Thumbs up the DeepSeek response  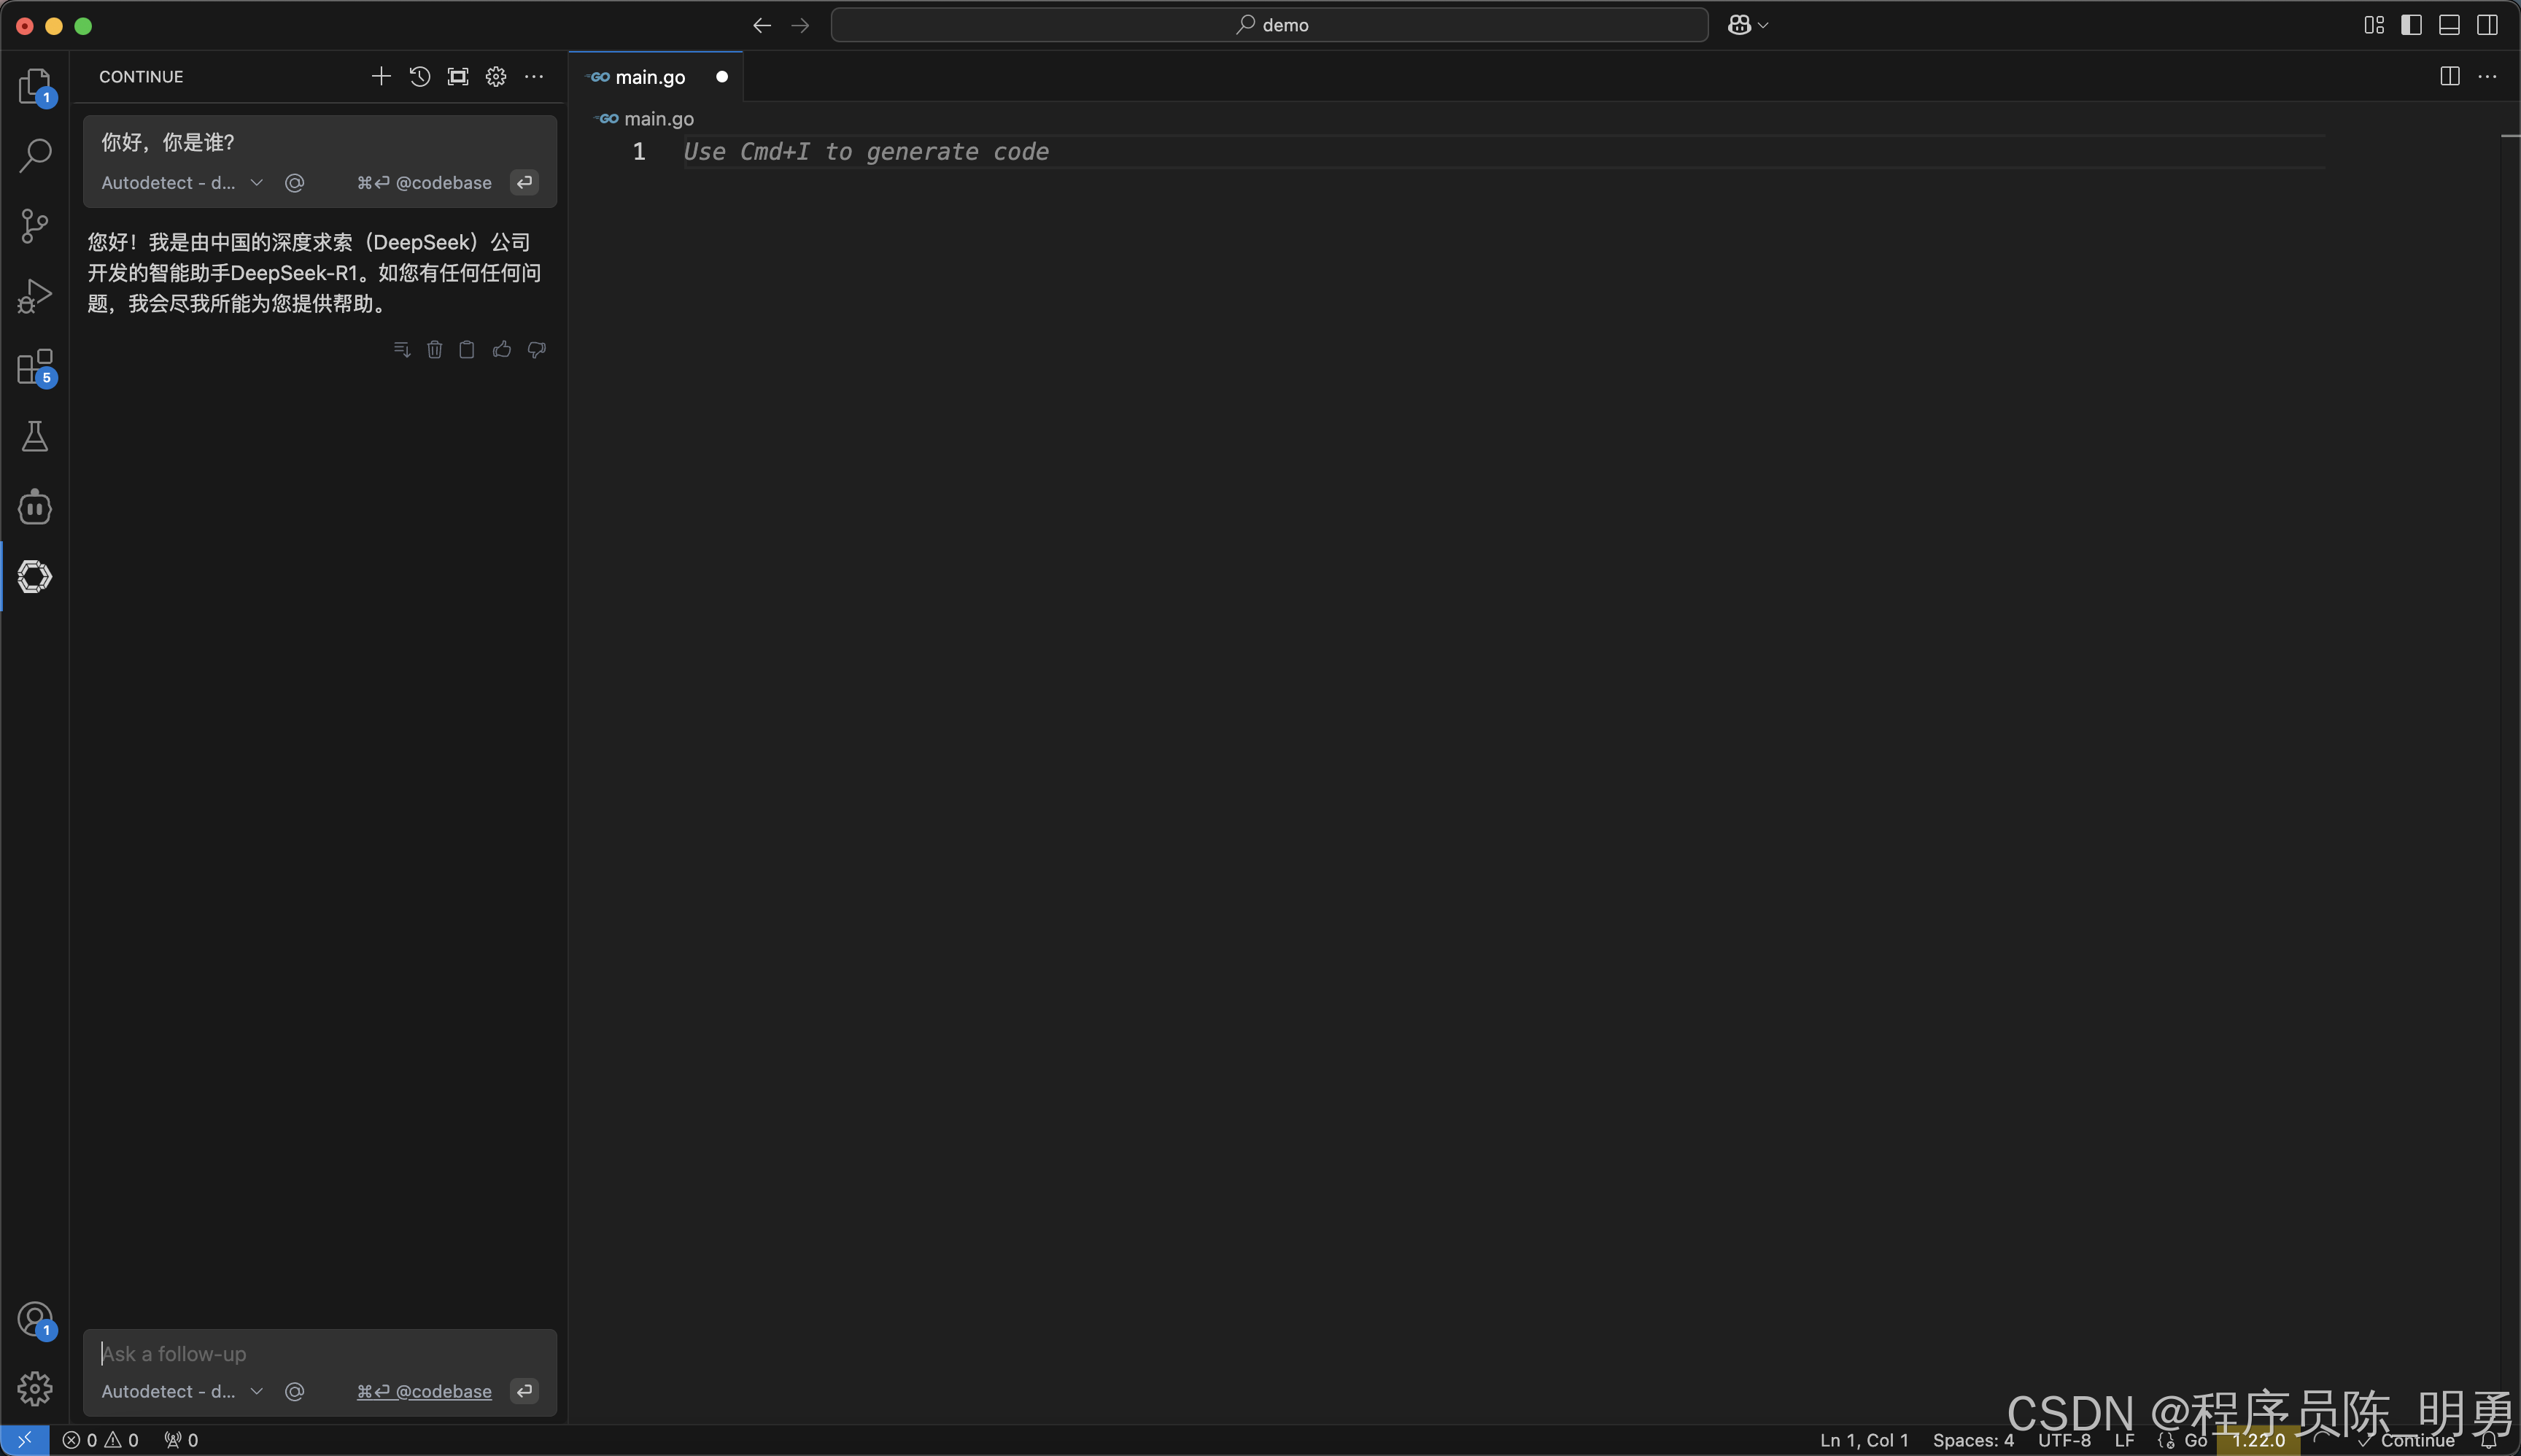tap(502, 349)
